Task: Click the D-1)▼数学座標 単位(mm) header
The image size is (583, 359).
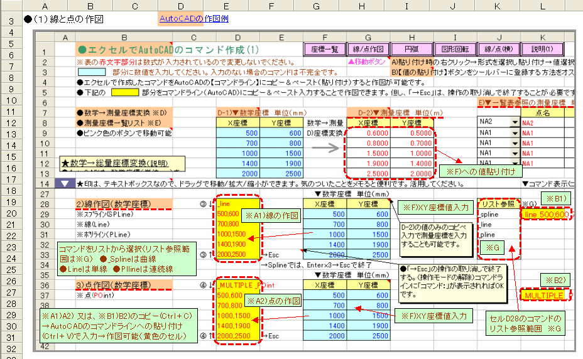Action: tap(261, 113)
